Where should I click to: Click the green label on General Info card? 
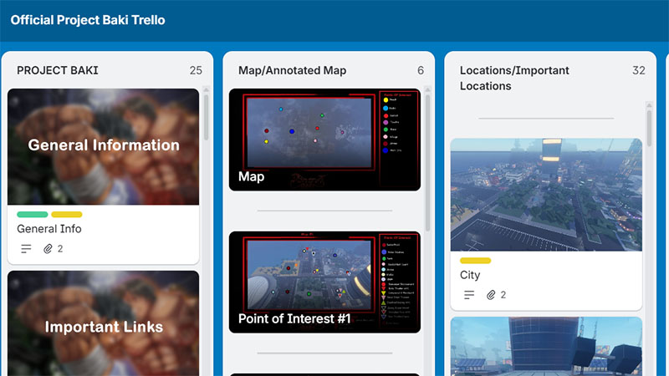coord(33,215)
